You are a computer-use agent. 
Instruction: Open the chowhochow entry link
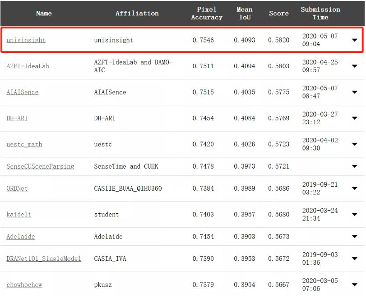(24, 285)
